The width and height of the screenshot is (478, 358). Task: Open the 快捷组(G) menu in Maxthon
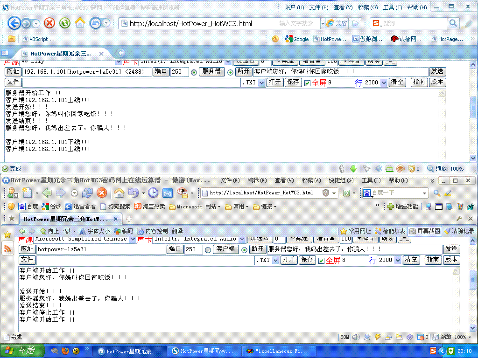[341, 180]
